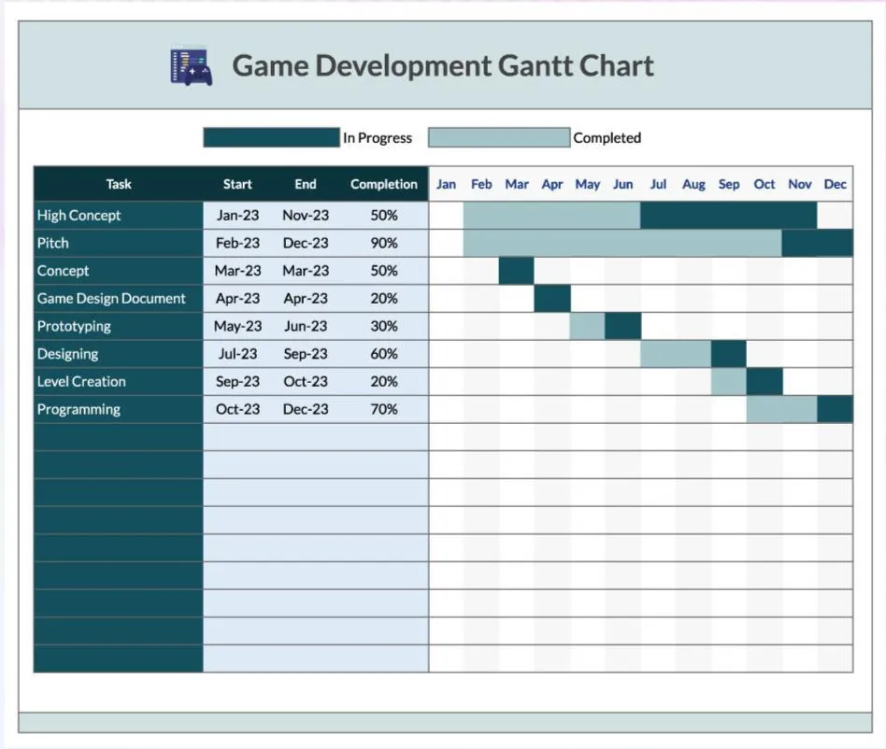Click Programming completed light bar
The width and height of the screenshot is (886, 749).
pyautogui.click(x=782, y=409)
